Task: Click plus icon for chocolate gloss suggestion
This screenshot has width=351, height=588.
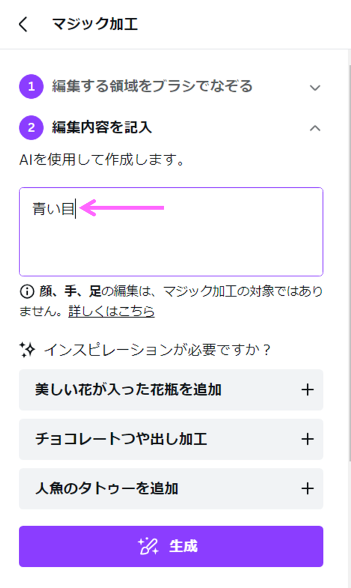Action: [x=307, y=439]
